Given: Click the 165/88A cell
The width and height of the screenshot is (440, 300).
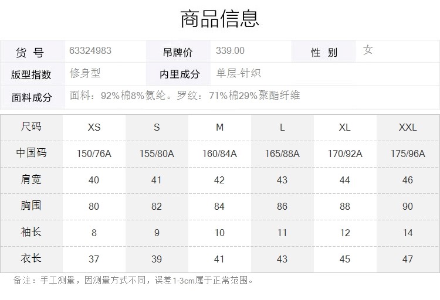Looking at the screenshot, I should pos(282,154).
